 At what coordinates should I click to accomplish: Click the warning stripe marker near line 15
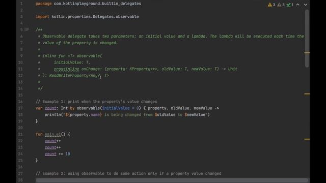[x=307, y=94]
